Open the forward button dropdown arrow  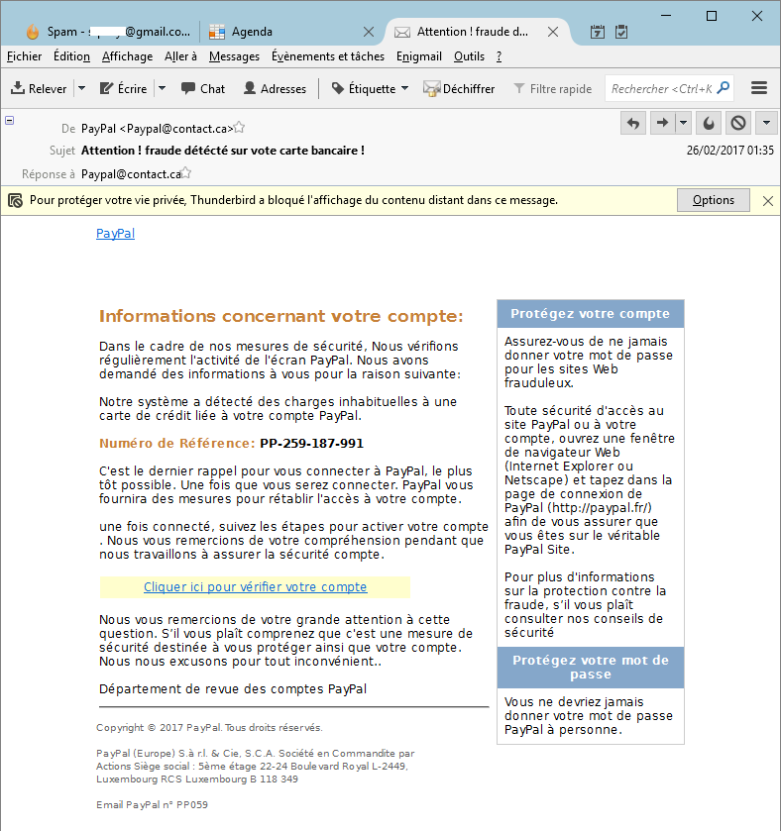(x=684, y=123)
